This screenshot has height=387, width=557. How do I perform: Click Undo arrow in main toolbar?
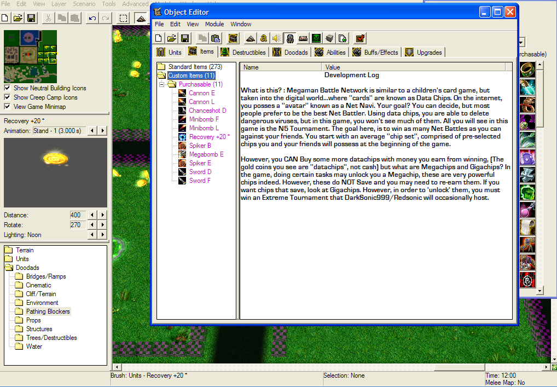pos(92,18)
